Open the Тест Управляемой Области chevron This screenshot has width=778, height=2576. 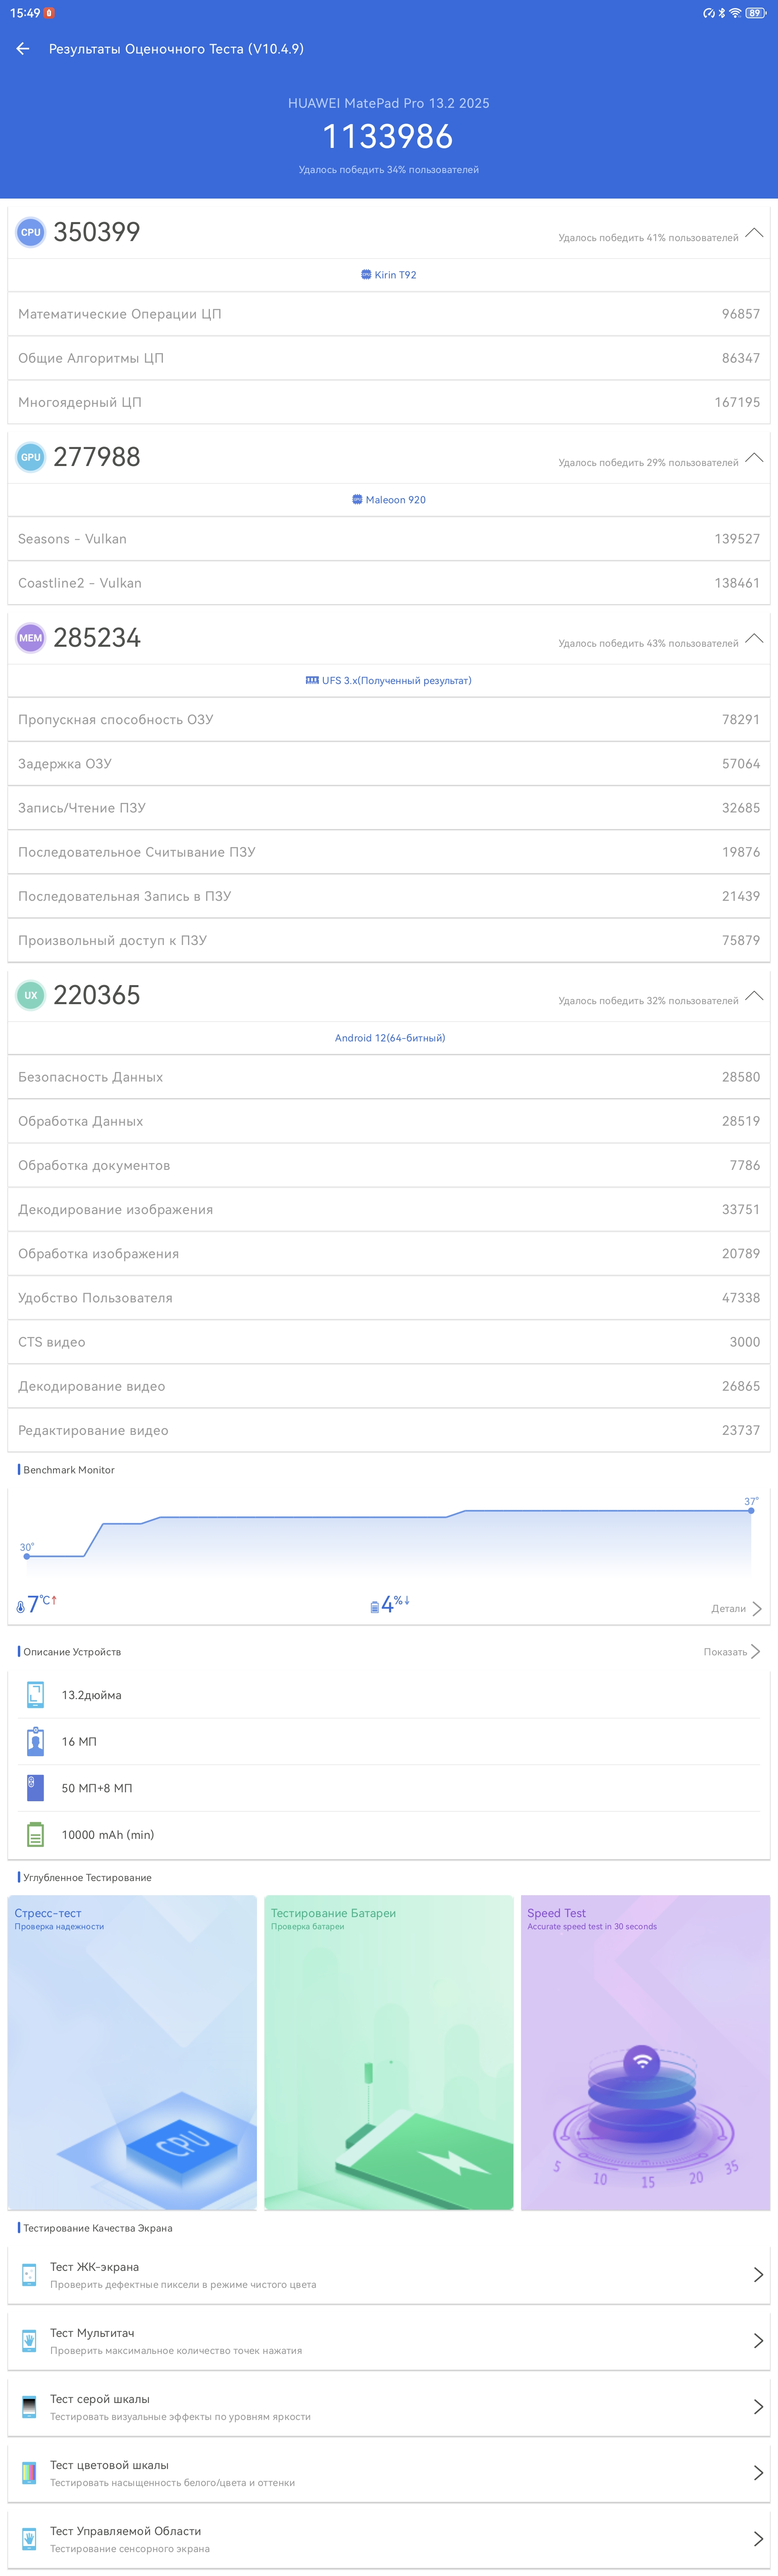coord(758,2539)
